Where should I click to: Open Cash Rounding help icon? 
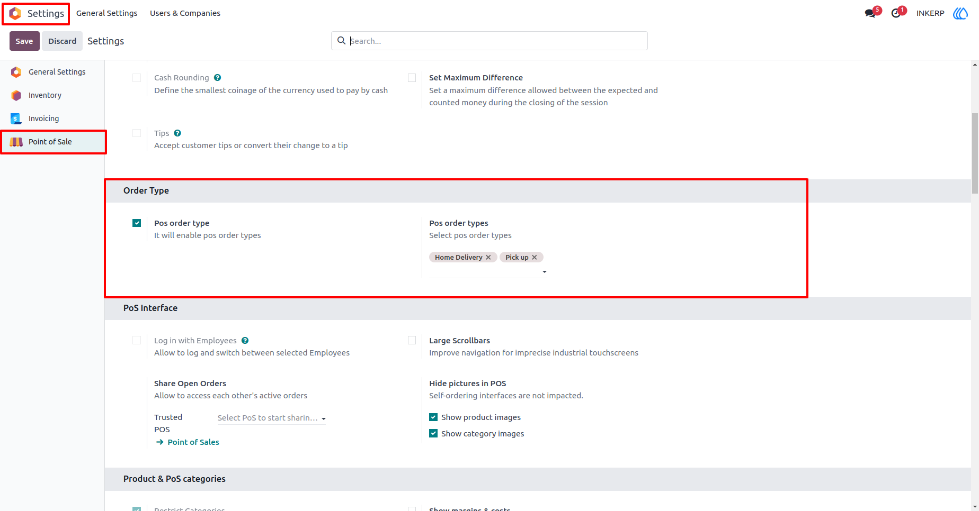(217, 78)
